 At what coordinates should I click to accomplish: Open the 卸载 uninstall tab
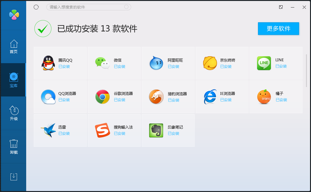pos(14,147)
